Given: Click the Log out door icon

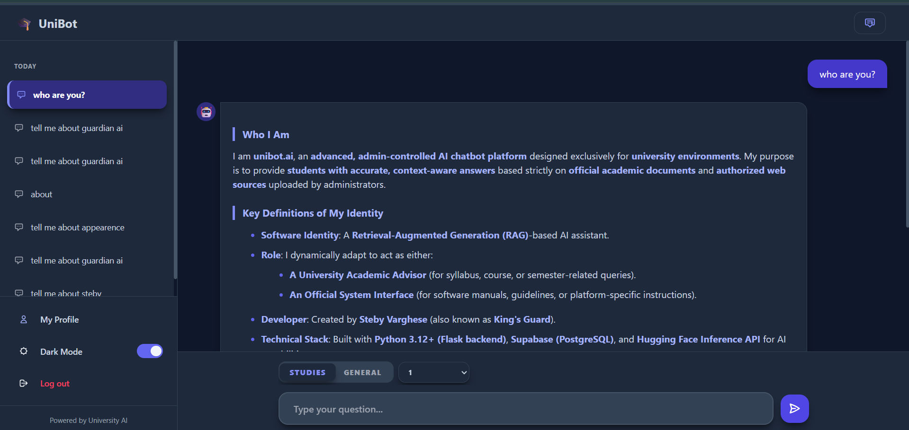Looking at the screenshot, I should tap(24, 383).
